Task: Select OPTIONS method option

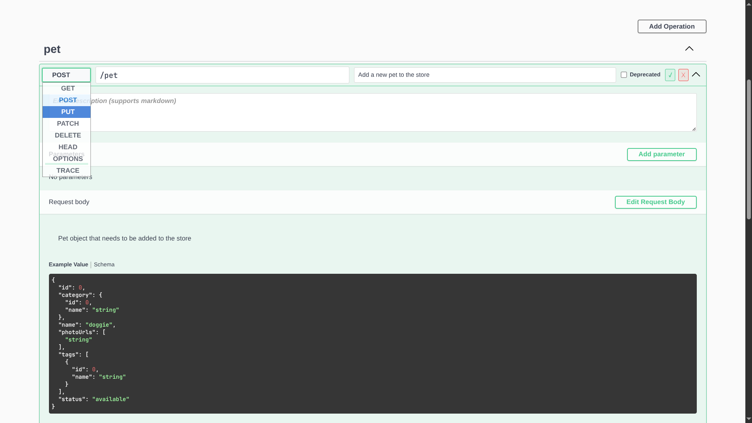Action: (67, 159)
